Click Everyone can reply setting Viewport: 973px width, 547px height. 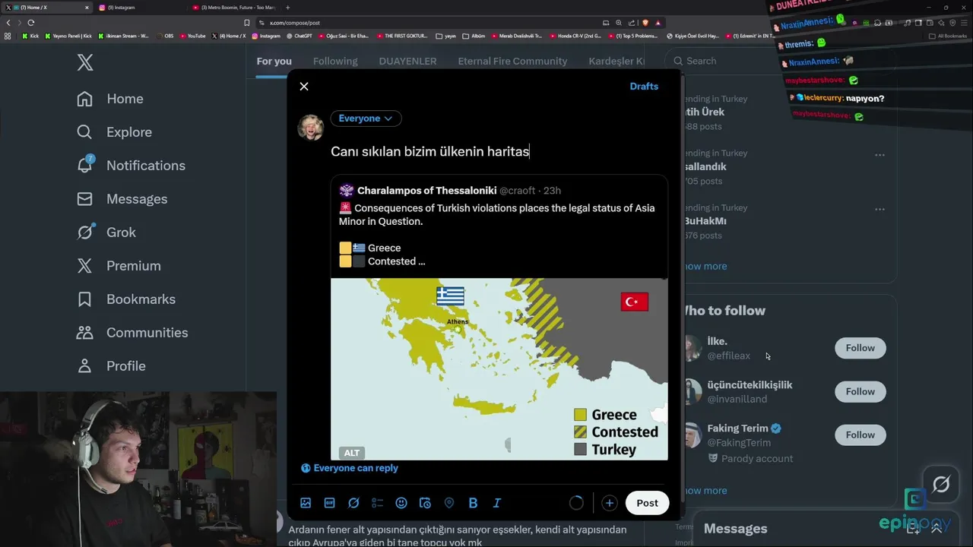350,468
